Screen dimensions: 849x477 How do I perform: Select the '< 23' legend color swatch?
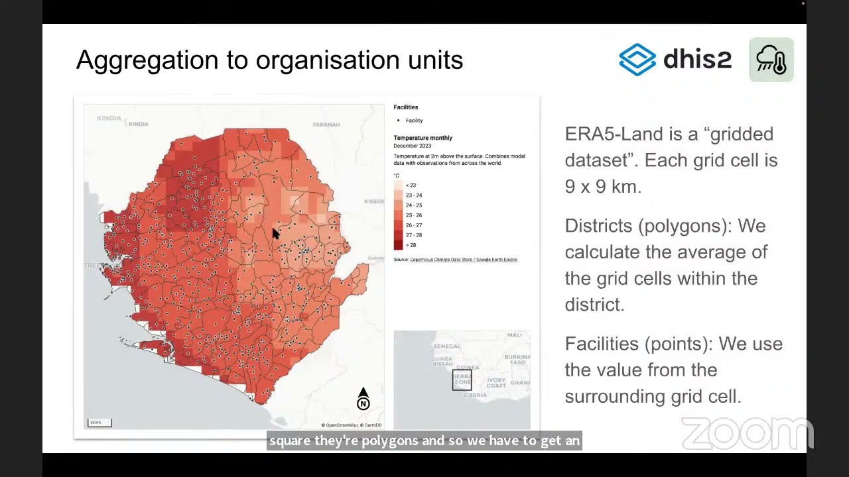tap(398, 185)
